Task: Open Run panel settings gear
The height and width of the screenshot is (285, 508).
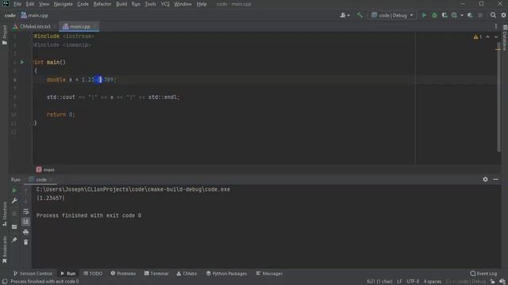Action: pyautogui.click(x=485, y=180)
